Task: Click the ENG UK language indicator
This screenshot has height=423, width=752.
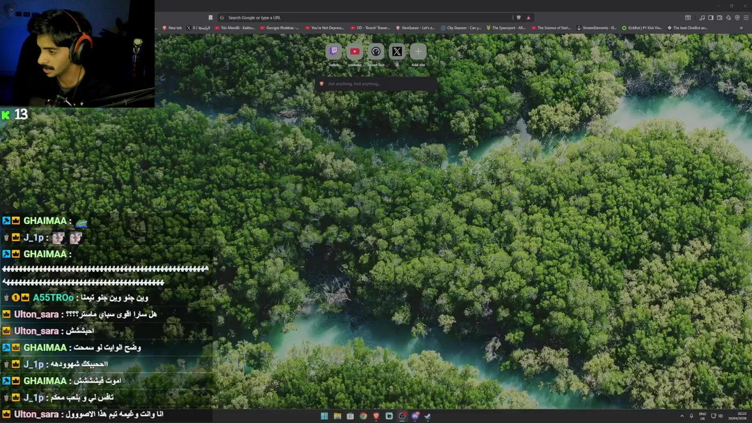Action: (x=703, y=416)
